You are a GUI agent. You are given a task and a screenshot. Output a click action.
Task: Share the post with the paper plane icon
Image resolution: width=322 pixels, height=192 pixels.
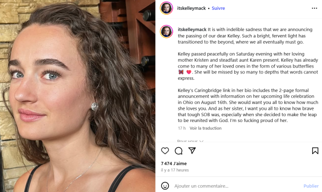(x=192, y=151)
